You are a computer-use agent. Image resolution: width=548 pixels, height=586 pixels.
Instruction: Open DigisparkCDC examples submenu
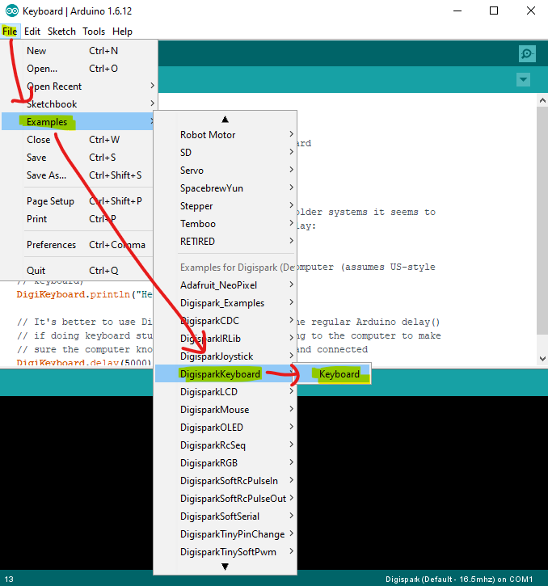(x=226, y=321)
